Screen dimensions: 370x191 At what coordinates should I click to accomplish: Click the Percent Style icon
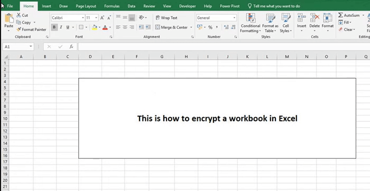point(210,27)
